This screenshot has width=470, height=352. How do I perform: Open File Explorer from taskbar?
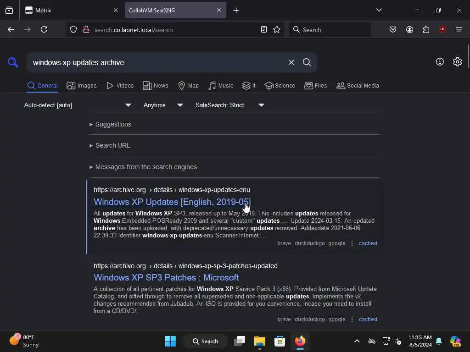(x=260, y=341)
